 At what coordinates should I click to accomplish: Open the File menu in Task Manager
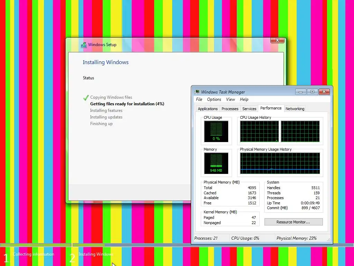pyautogui.click(x=199, y=99)
